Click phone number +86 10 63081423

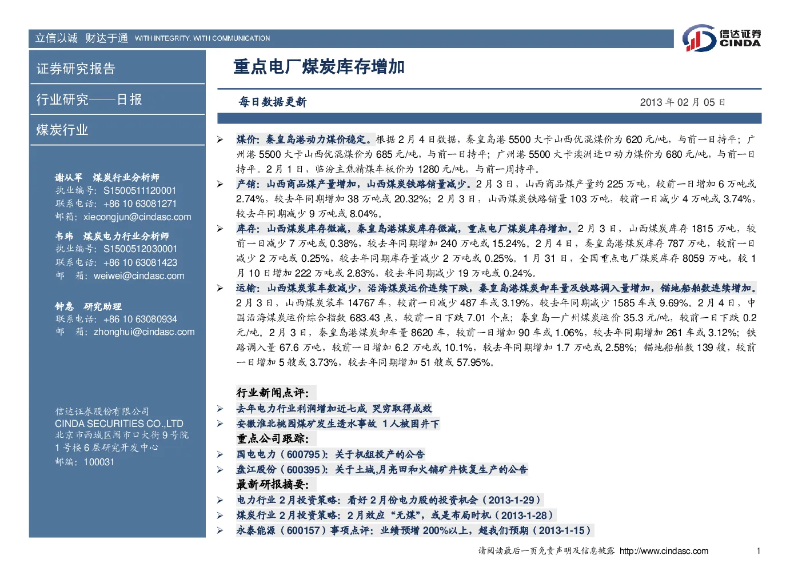[140, 263]
